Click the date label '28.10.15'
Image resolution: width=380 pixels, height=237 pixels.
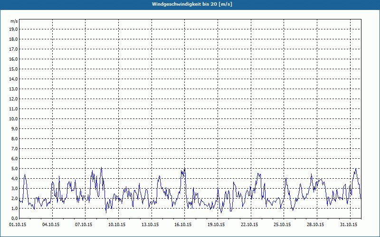click(315, 225)
